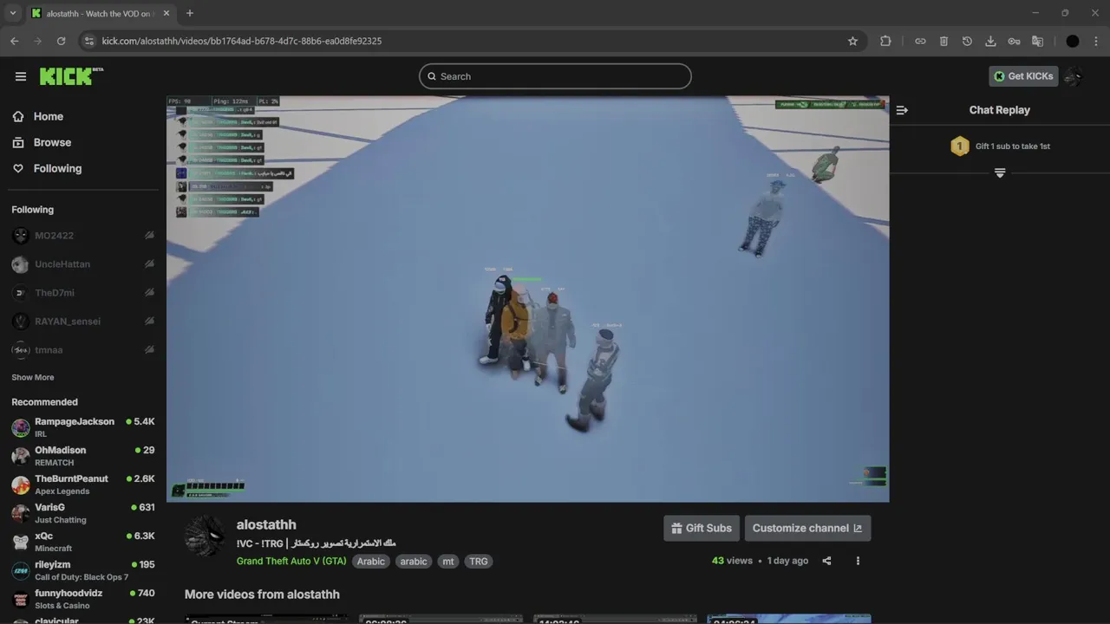The width and height of the screenshot is (1110, 624).
Task: Open the Browse section
Action: tap(52, 142)
